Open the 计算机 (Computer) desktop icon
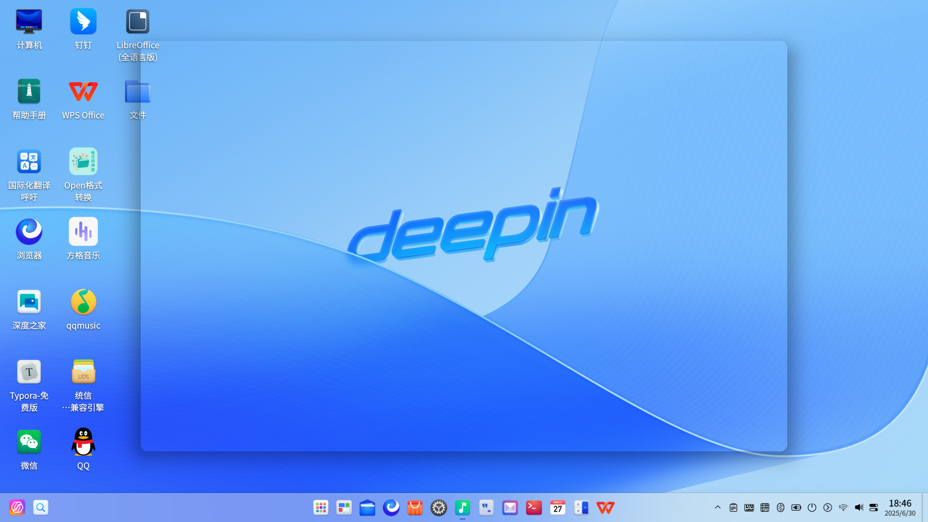The height and width of the screenshot is (522, 928). pos(29,22)
